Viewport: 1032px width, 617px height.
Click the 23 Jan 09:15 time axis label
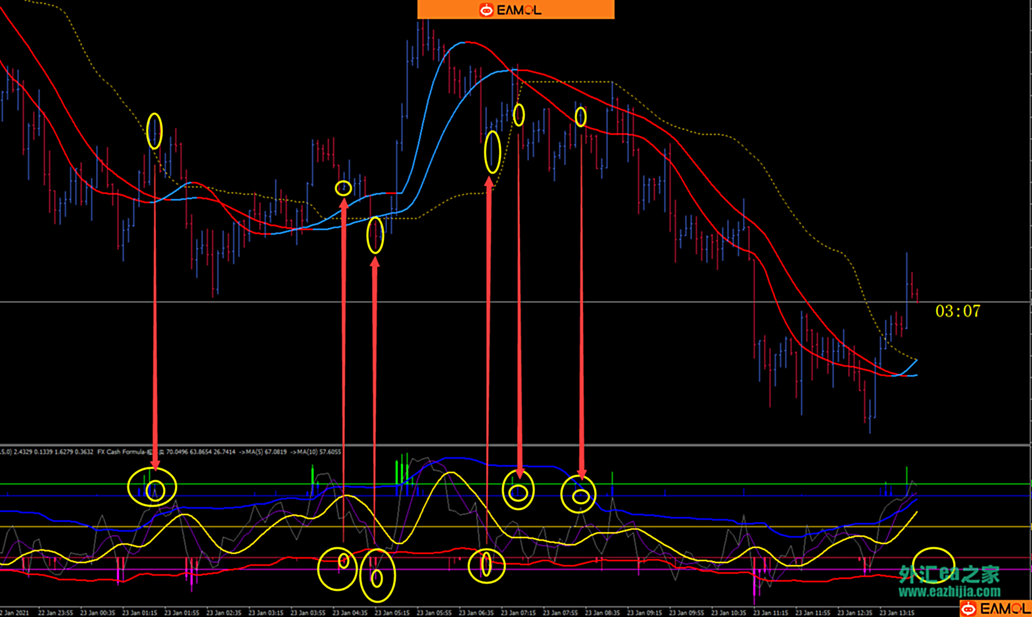[x=644, y=612]
